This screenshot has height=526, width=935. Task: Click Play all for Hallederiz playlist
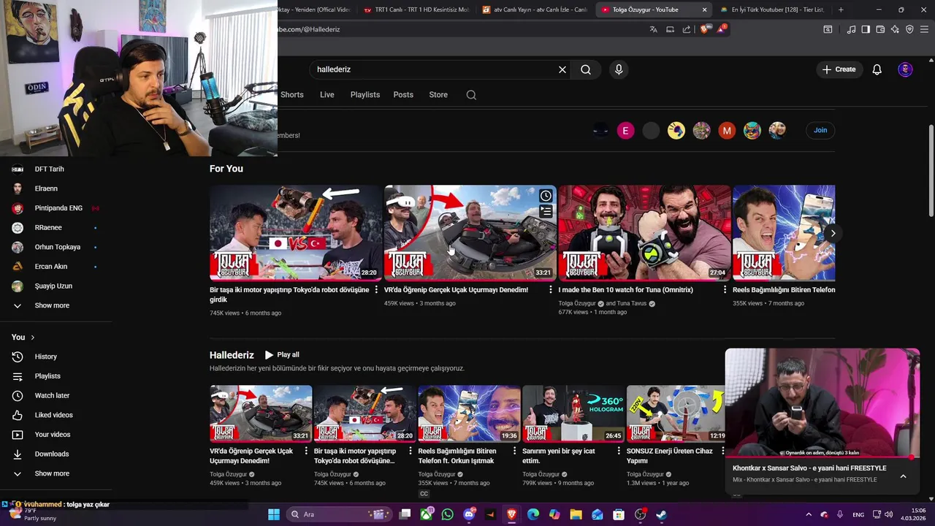pyautogui.click(x=282, y=354)
